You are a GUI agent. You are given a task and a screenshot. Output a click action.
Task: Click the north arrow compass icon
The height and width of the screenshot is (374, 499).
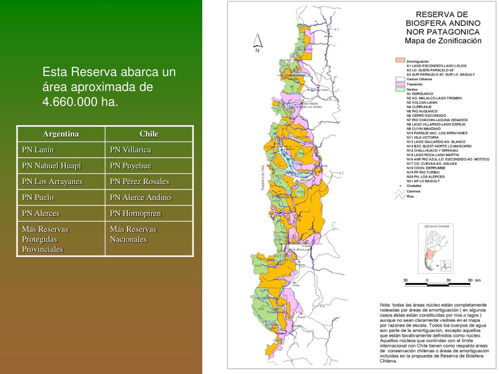click(257, 43)
